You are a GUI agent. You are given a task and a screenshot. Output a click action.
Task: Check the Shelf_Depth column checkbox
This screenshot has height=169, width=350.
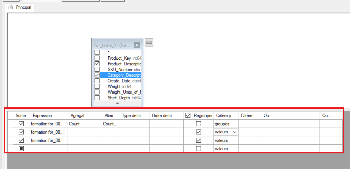click(x=97, y=98)
